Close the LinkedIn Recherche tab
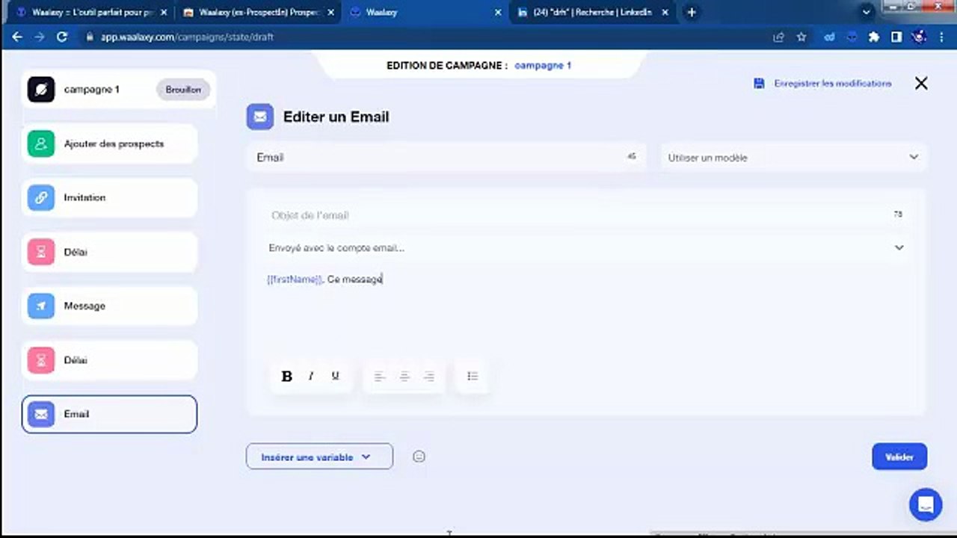The width and height of the screenshot is (957, 538). pos(665,12)
